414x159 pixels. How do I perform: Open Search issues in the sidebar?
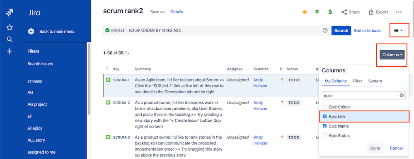coord(40,64)
